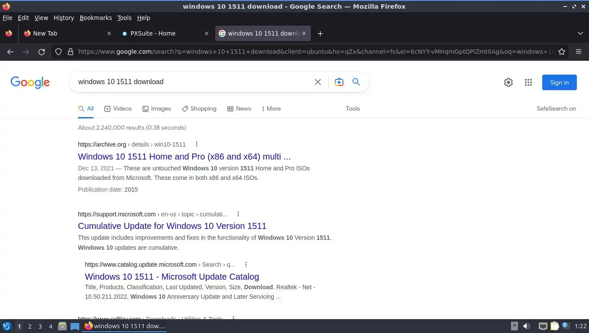Screen dimensions: 589x333
Task: Close the Google Search tab
Action: click(304, 33)
